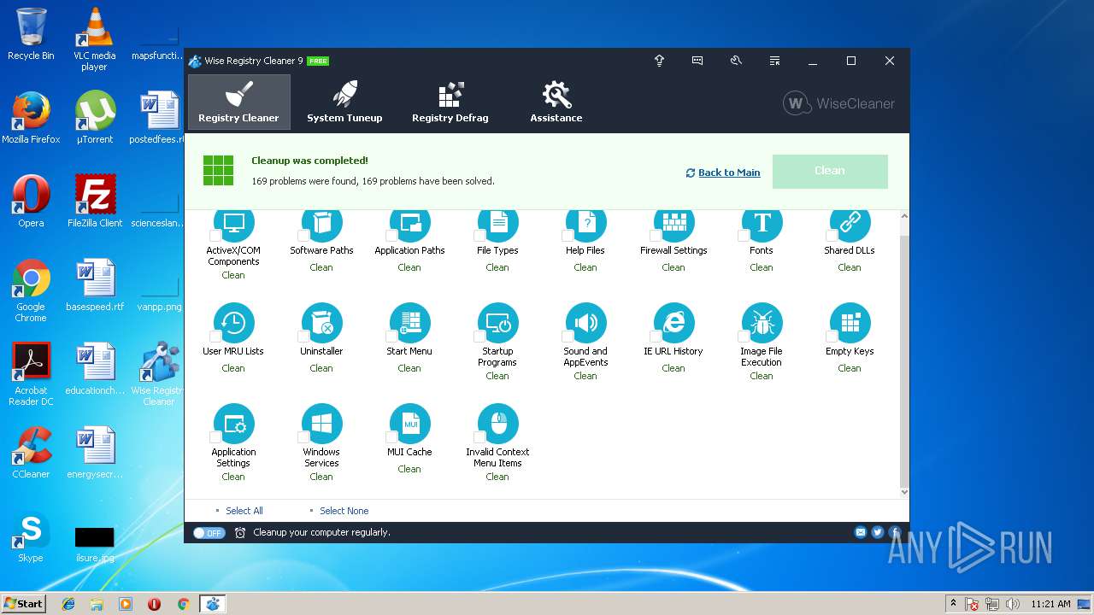Open the feedback message icon in title bar
Screen dimensions: 1094x615
697,61
